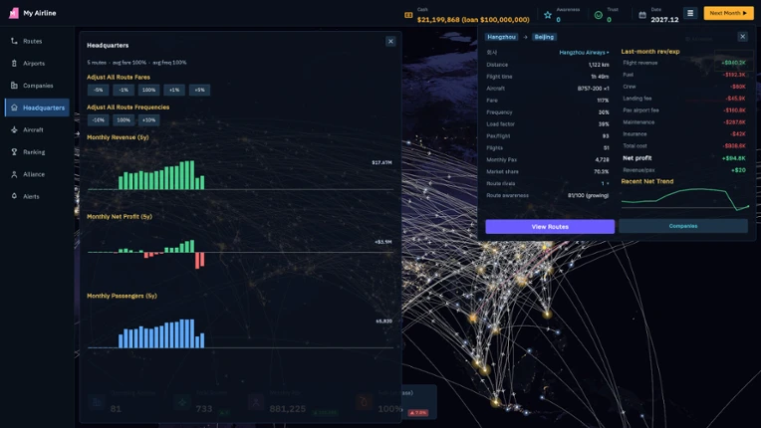This screenshot has height=428, width=761.
Task: Click the Market share value 70.5%
Action: click(601, 171)
